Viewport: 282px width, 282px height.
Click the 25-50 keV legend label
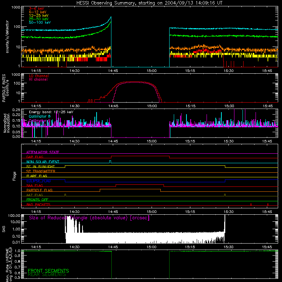coord(39,19)
